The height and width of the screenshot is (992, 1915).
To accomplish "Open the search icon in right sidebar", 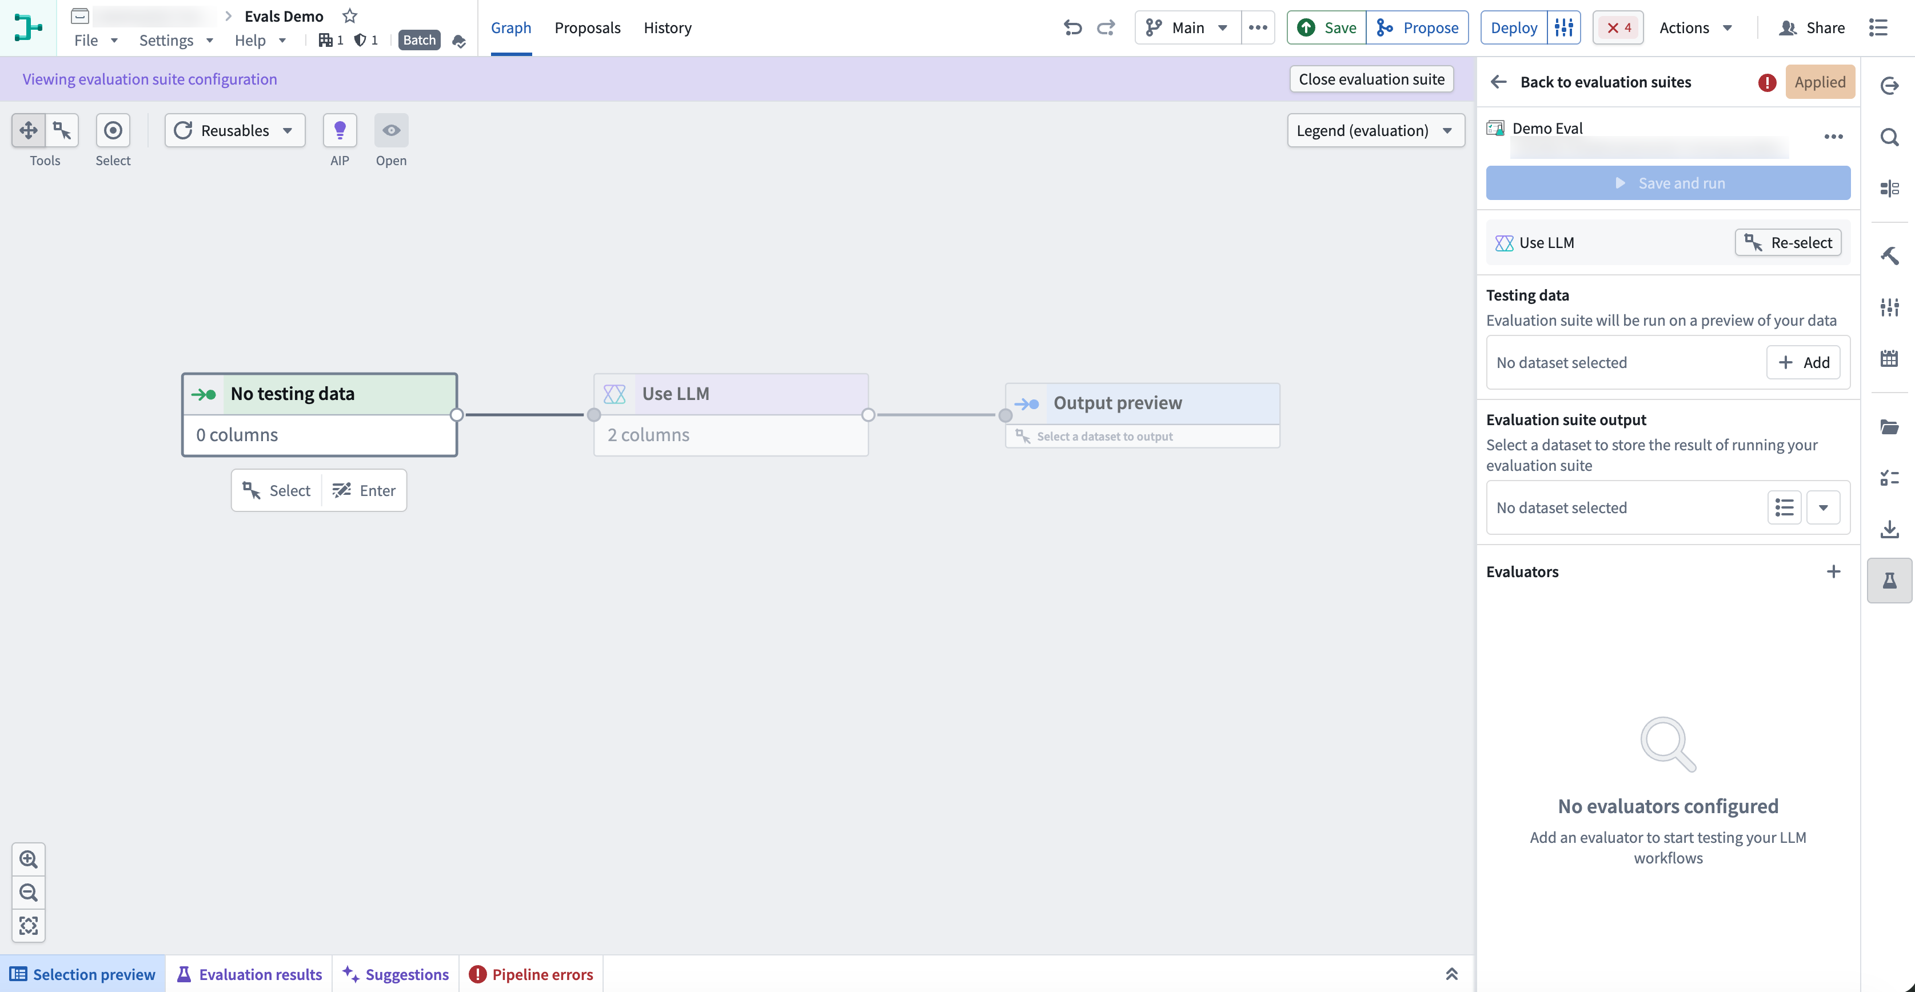I will click(1889, 137).
